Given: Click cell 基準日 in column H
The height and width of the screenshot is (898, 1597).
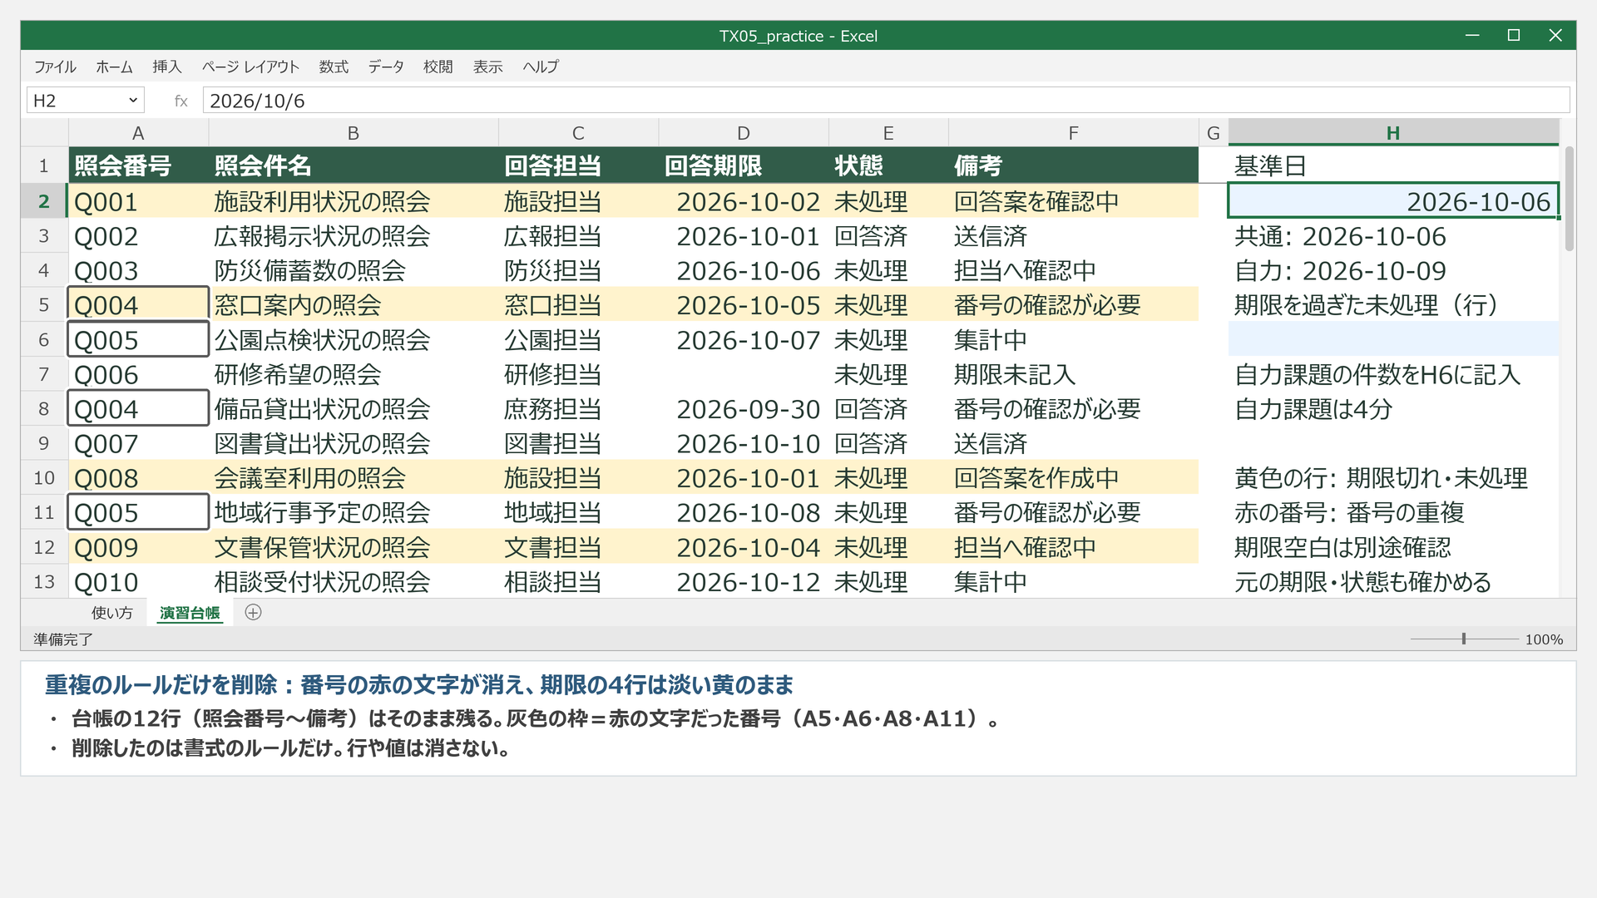Looking at the screenshot, I should pyautogui.click(x=1393, y=165).
